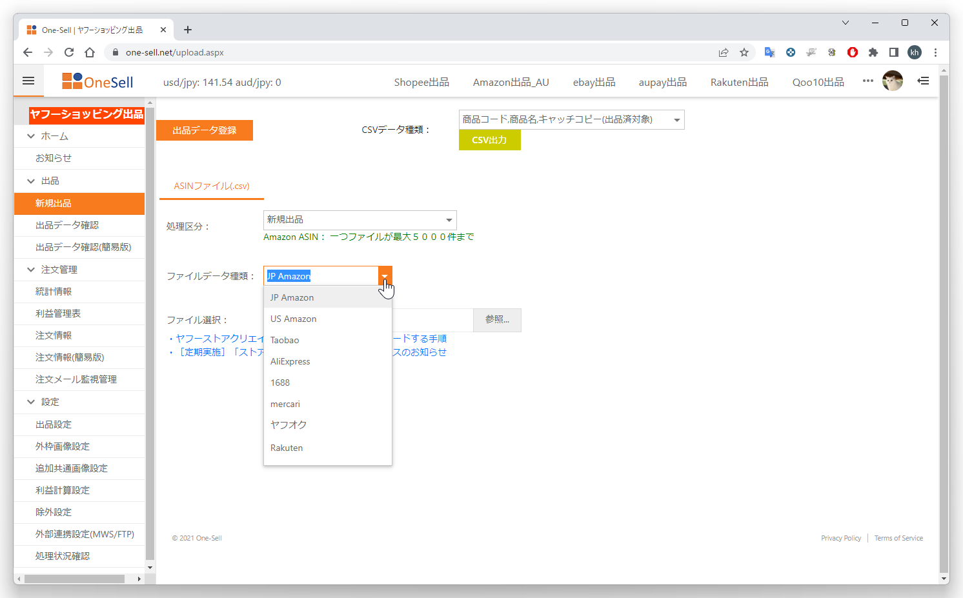This screenshot has width=963, height=598.
Task: Open the Google Translate extension
Action: [x=769, y=52]
